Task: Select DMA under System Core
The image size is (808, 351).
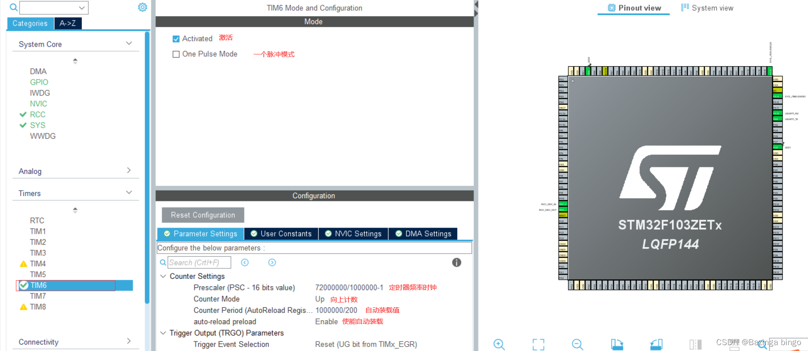Action: (x=38, y=71)
